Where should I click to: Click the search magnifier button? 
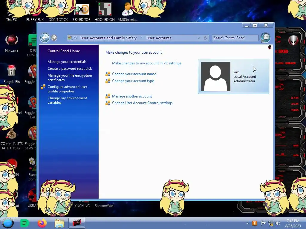[x=265, y=38]
